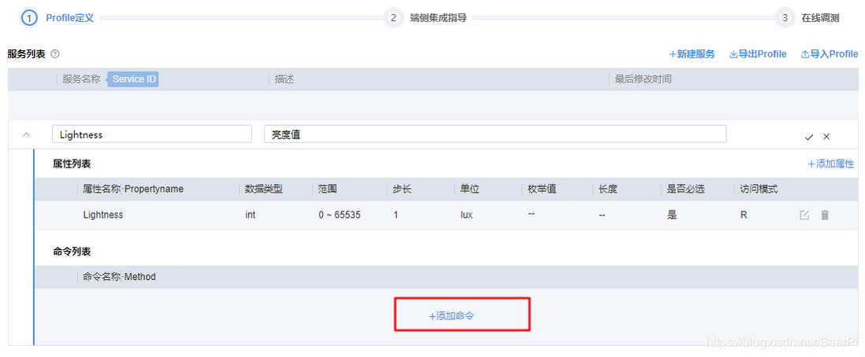The width and height of the screenshot is (865, 357).
Task: Click the 单位 column header
Action: click(470, 190)
